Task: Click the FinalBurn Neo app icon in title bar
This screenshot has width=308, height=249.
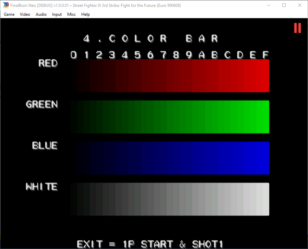Action: (x=6, y=5)
